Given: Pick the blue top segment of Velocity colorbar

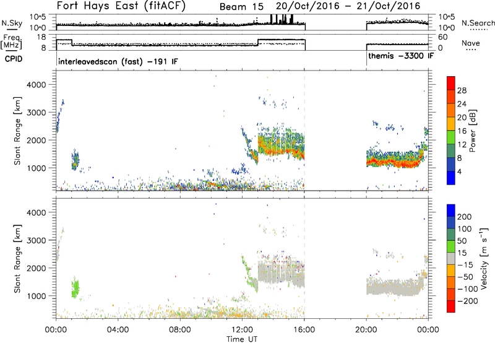Looking at the screenshot, I should tap(451, 211).
